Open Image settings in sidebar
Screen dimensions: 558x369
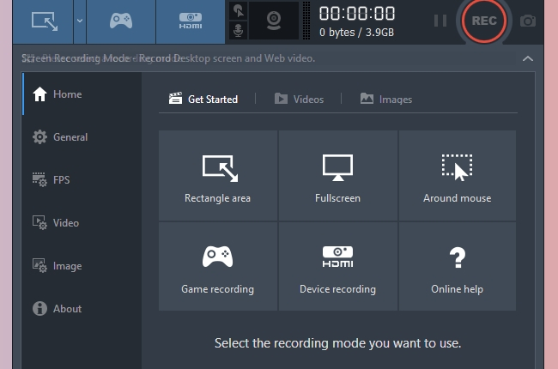click(x=82, y=266)
